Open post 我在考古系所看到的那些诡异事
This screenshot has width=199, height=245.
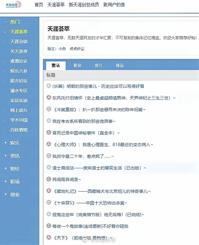84,121
